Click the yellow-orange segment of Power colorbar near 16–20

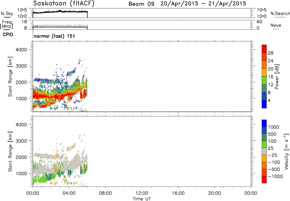pos(264,73)
